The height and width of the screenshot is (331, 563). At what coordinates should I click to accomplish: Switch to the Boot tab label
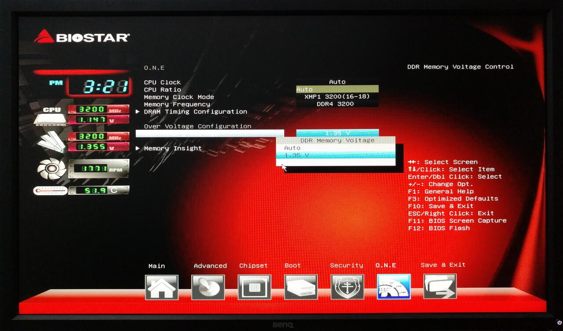pyautogui.click(x=292, y=265)
